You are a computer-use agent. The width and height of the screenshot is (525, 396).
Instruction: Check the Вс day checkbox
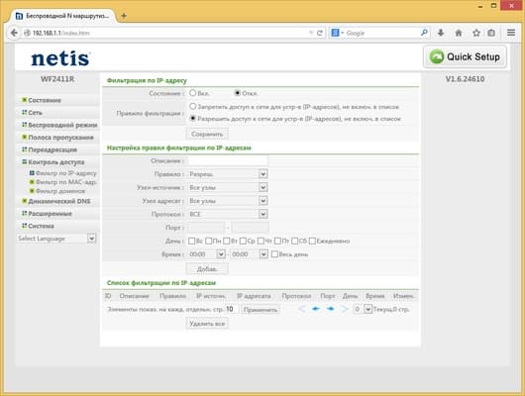pos(192,241)
